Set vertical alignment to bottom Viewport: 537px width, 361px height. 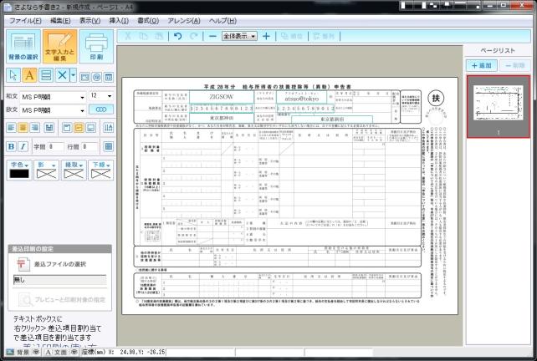[x=91, y=128]
